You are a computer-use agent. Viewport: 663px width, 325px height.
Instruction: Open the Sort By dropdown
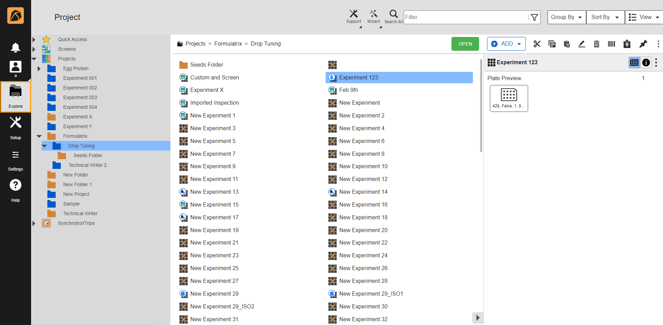click(605, 17)
